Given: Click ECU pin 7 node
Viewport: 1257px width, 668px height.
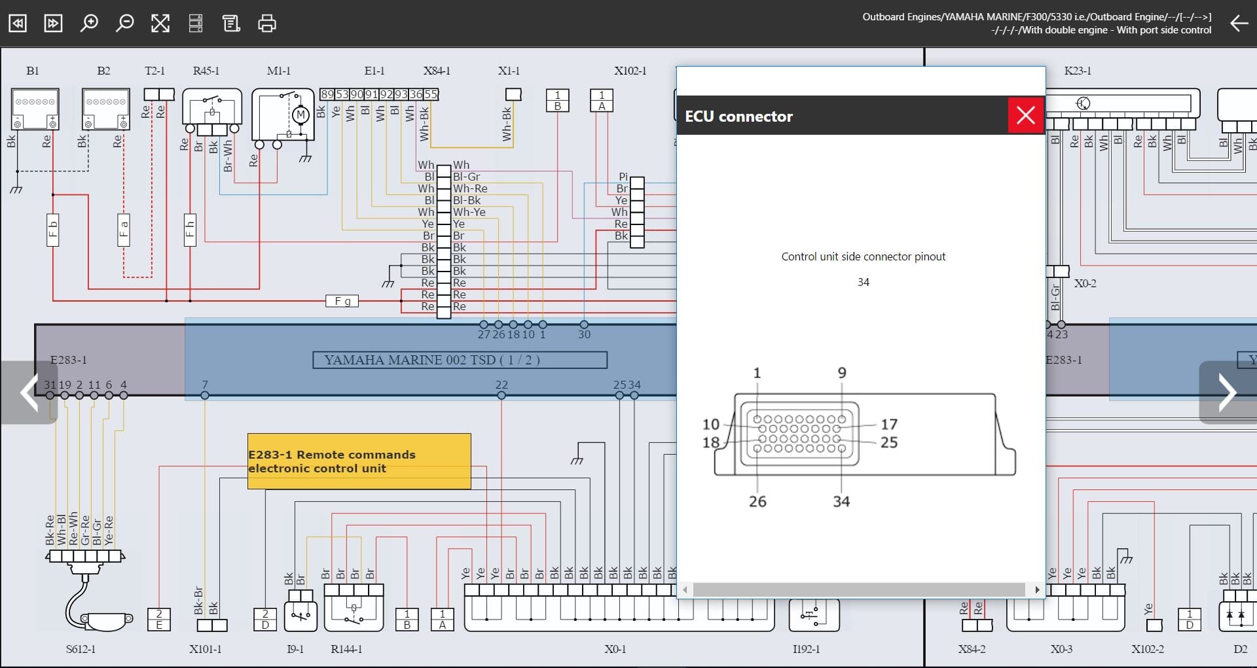Looking at the screenshot, I should 205,395.
